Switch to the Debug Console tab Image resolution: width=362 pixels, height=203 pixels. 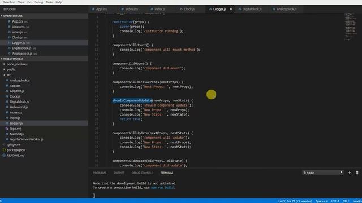(x=142, y=173)
